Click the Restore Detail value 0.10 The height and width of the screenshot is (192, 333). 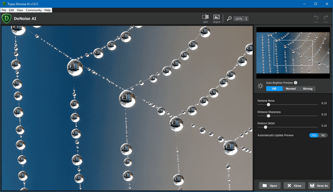(x=324, y=126)
